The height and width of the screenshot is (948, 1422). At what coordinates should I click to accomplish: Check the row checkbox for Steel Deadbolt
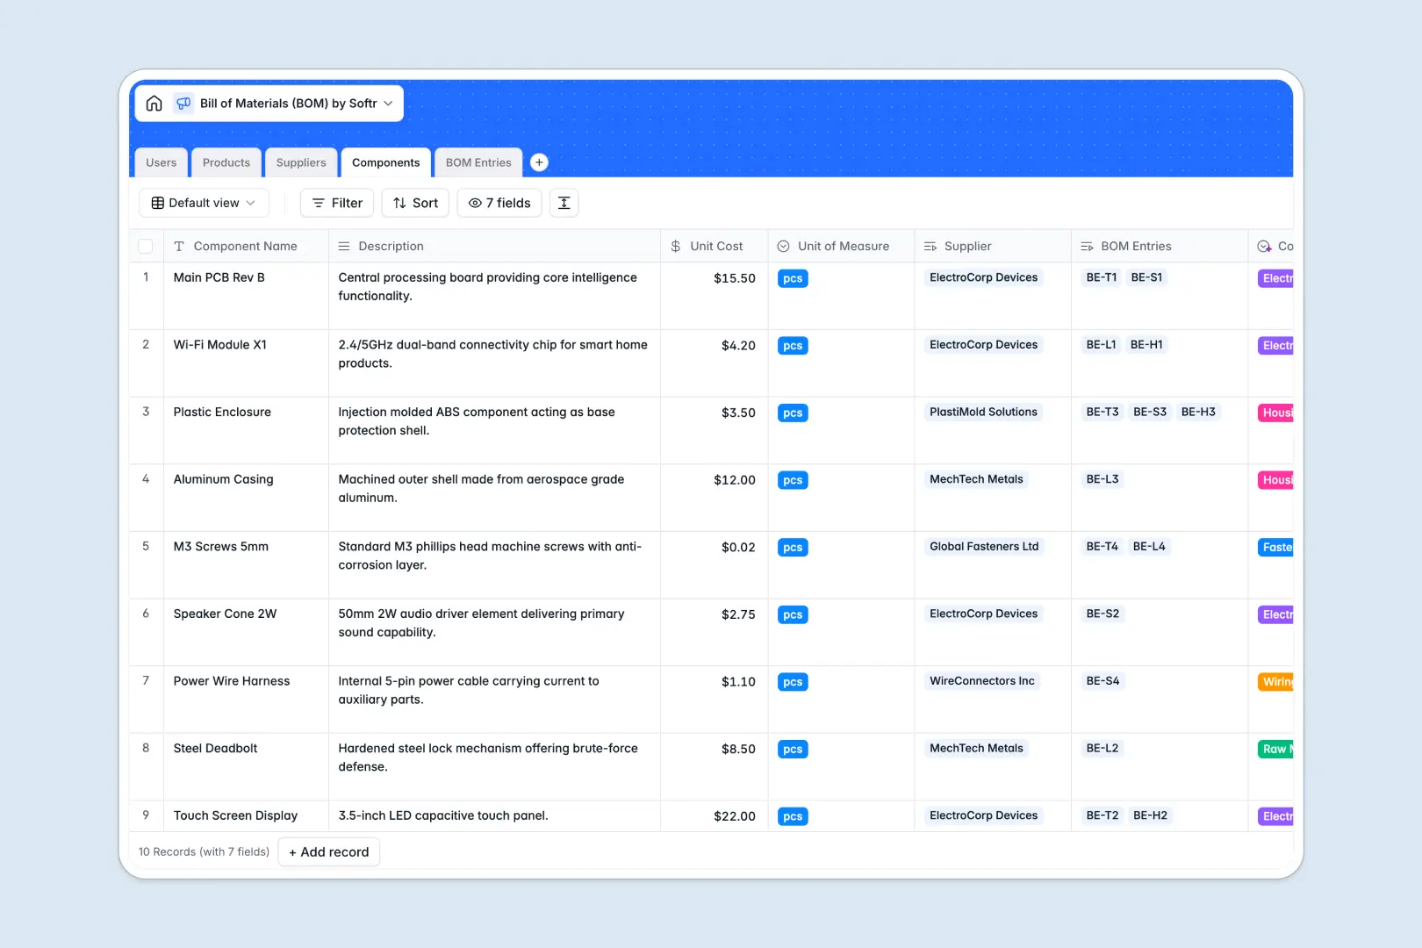click(x=146, y=749)
